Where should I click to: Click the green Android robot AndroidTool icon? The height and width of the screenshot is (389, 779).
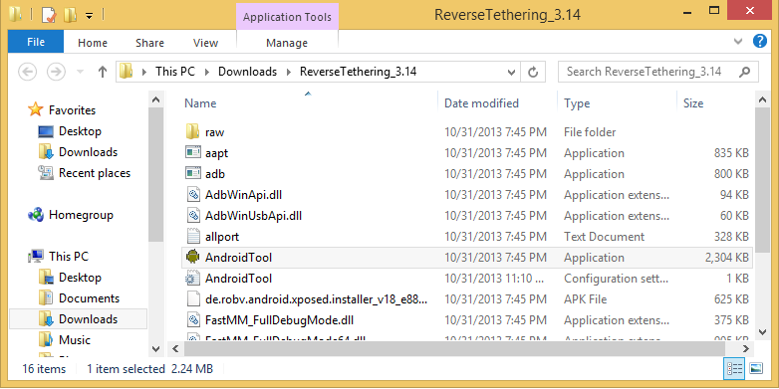coord(193,257)
